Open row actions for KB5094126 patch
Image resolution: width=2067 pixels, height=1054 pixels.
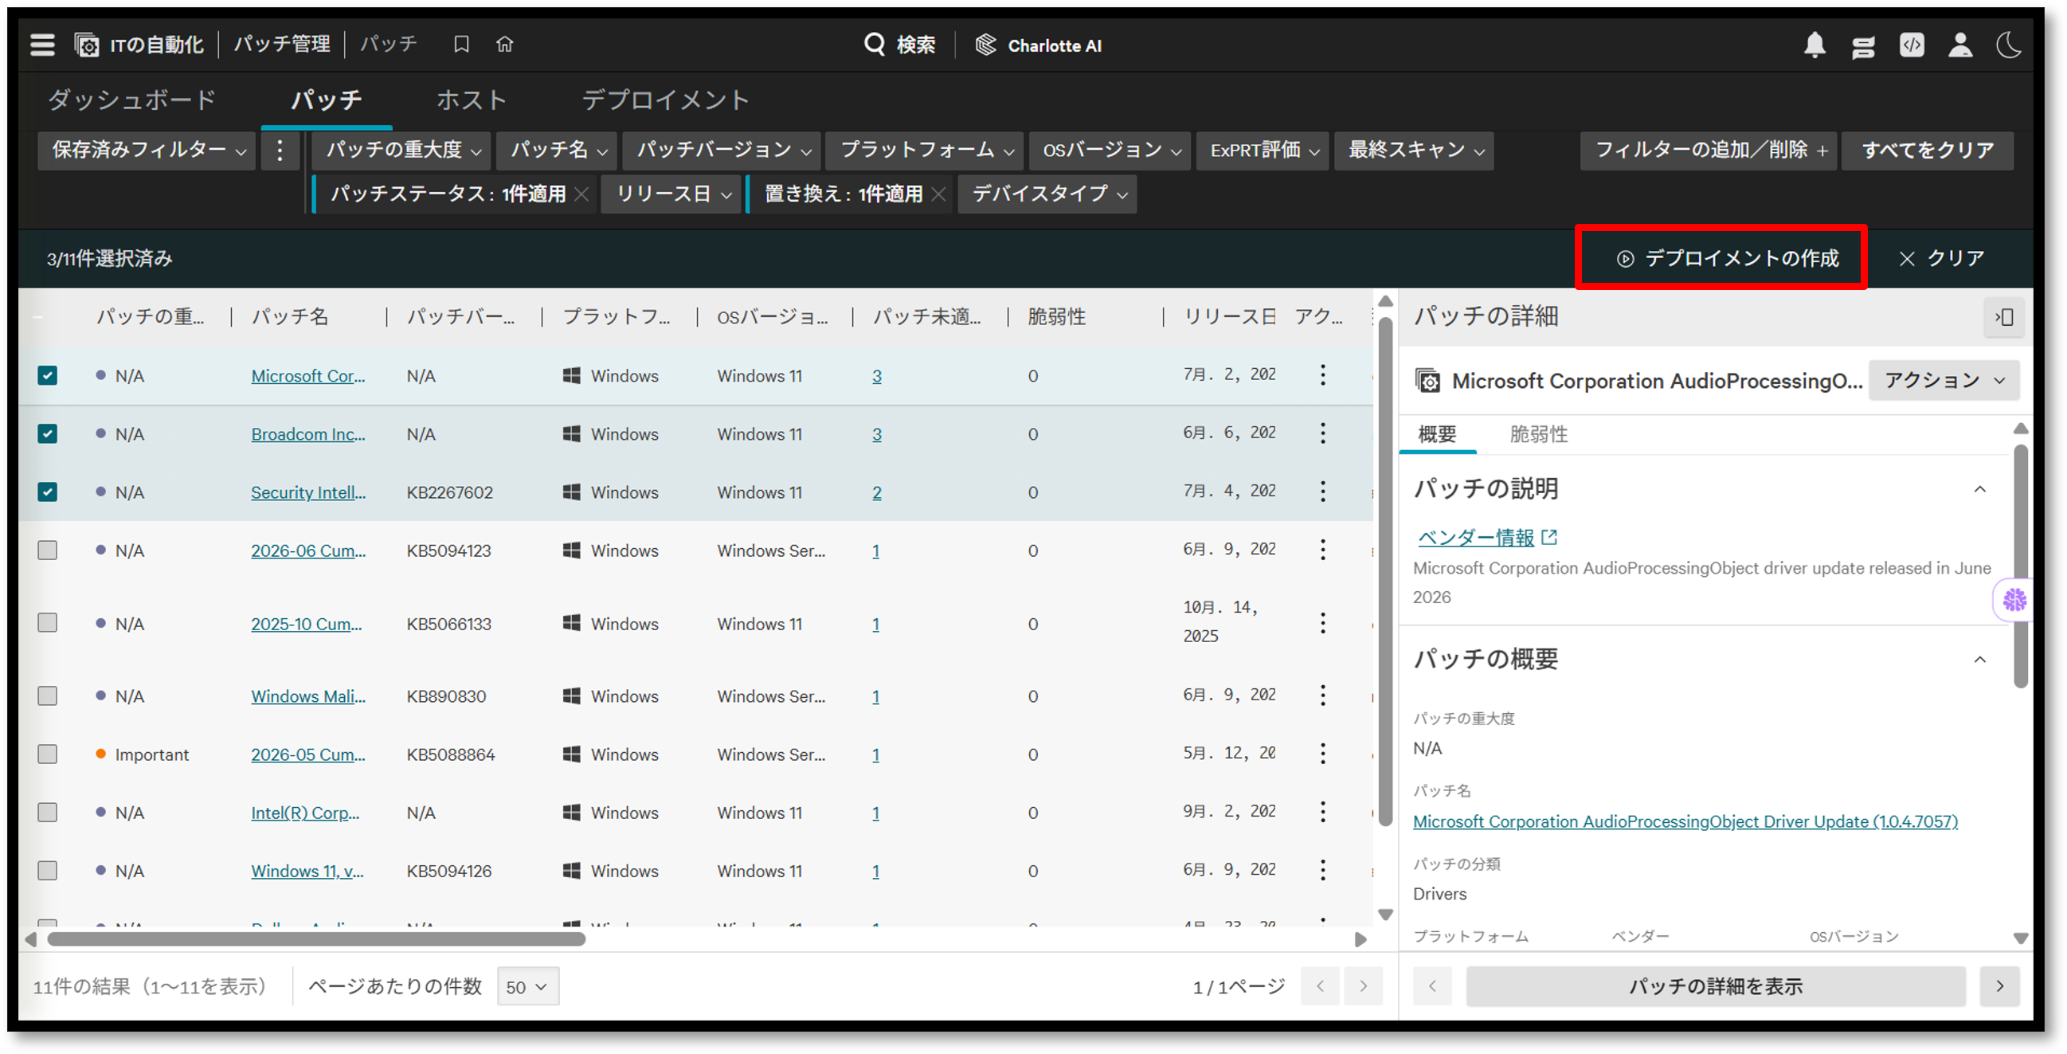coord(1323,870)
